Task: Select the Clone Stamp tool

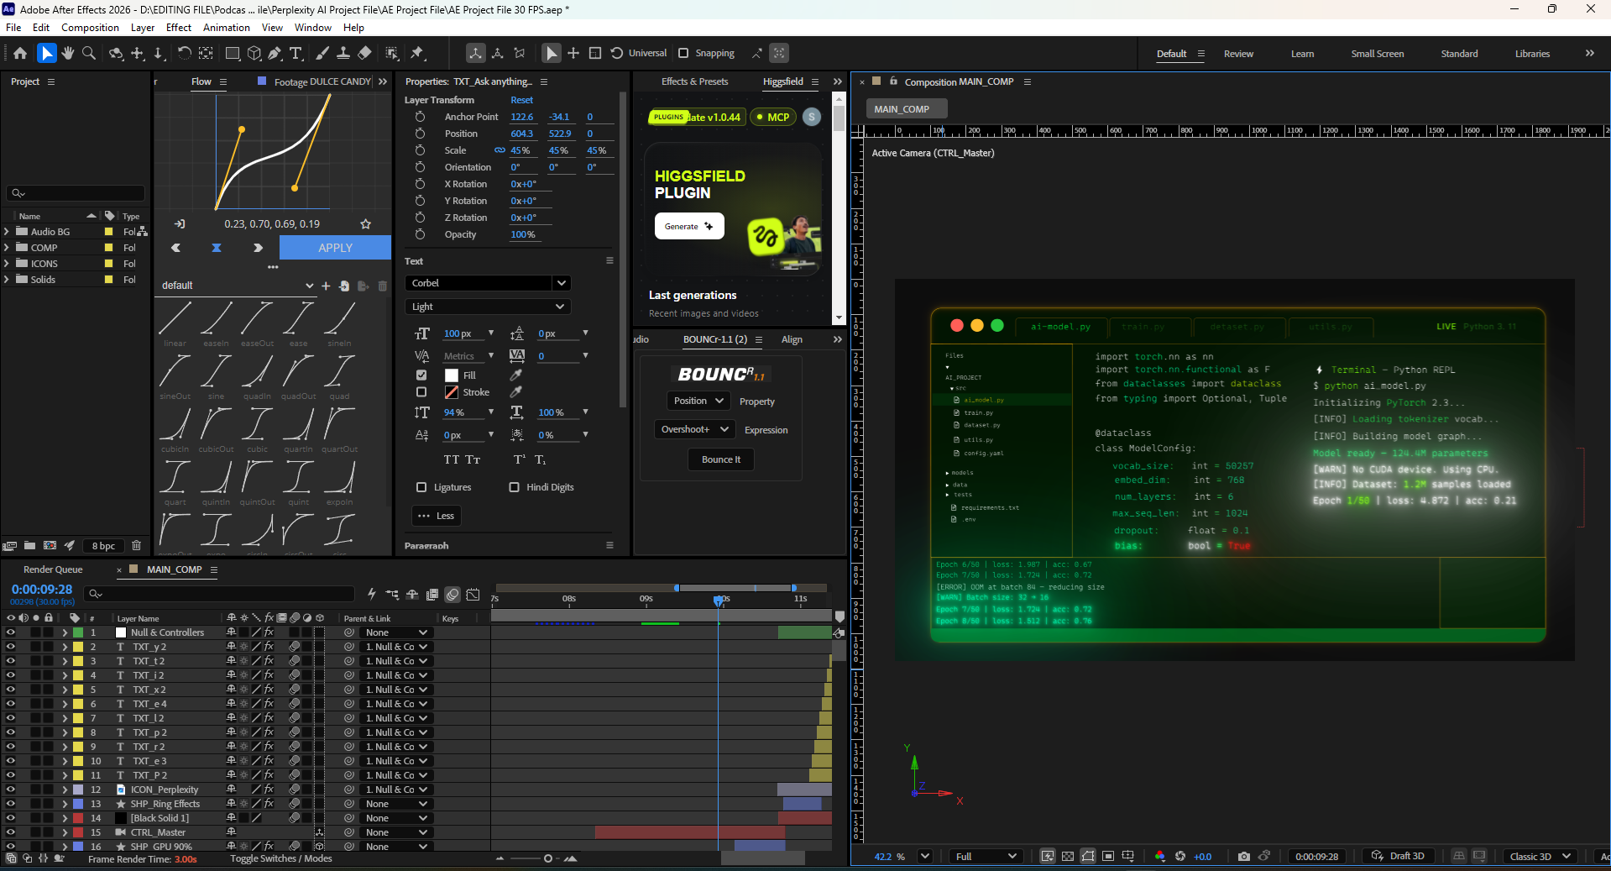Action: (343, 53)
